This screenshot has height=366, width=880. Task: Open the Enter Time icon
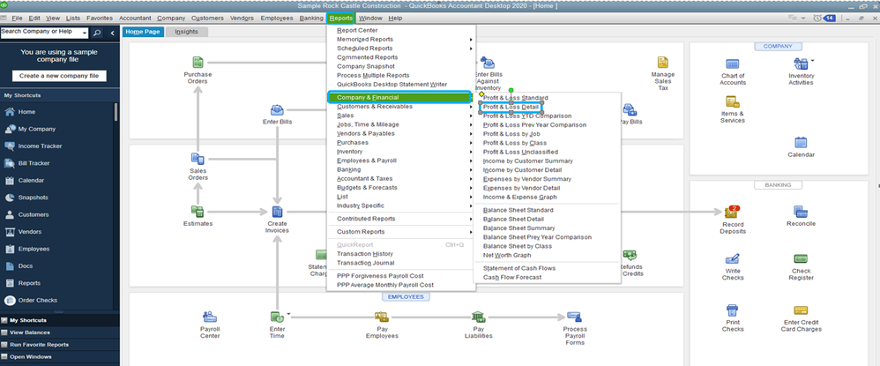point(277,317)
